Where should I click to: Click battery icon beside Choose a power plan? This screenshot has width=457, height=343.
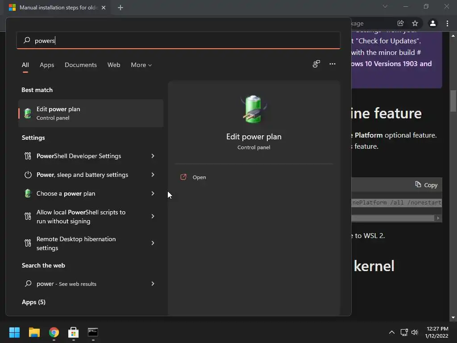[28, 193]
